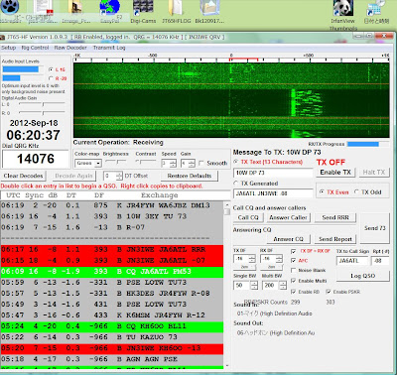This screenshot has width=397, height=375.
Task: Click the Gain spinner control
Action: pos(189,164)
